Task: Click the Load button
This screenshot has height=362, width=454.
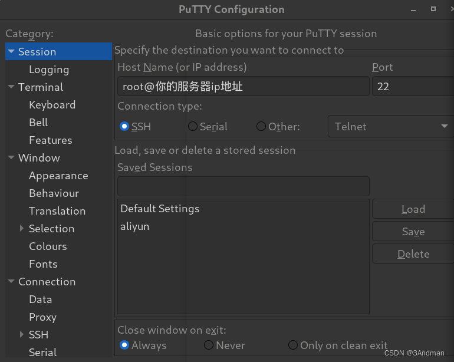Action: point(413,209)
